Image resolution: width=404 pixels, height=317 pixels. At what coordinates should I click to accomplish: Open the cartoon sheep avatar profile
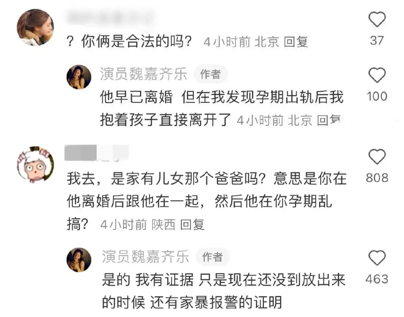35,165
